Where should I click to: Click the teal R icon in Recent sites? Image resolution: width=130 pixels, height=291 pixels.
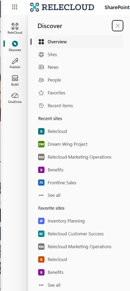[x=41, y=131]
